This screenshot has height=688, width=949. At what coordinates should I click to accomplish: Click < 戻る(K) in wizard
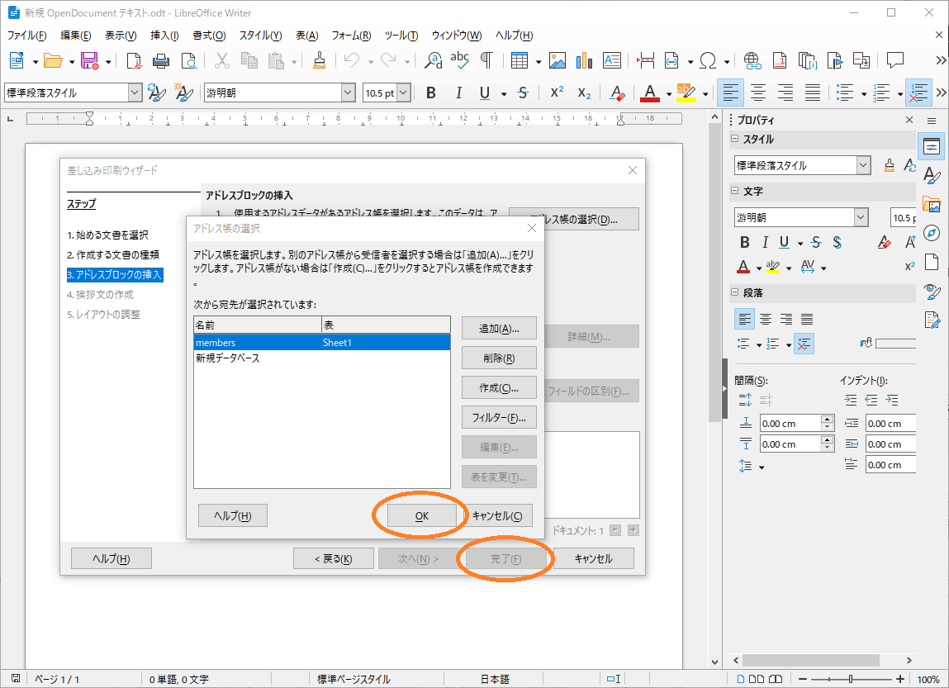click(334, 558)
